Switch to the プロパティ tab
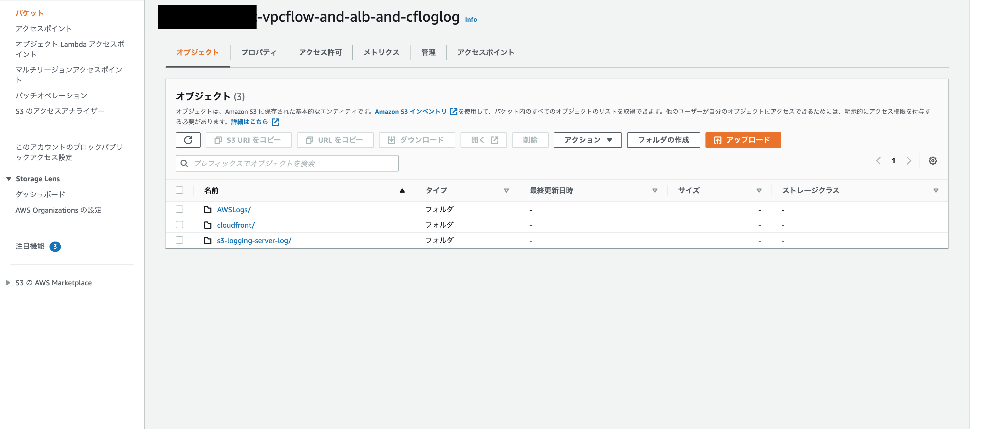 pos(259,52)
